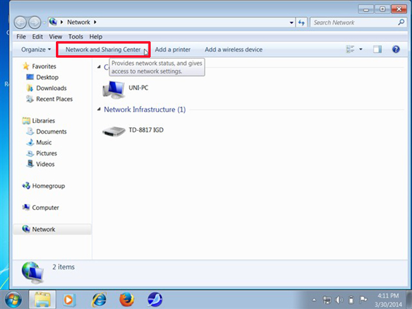Viewport: 412px width, 309px height.
Task: Open the Music library
Action: click(x=44, y=142)
